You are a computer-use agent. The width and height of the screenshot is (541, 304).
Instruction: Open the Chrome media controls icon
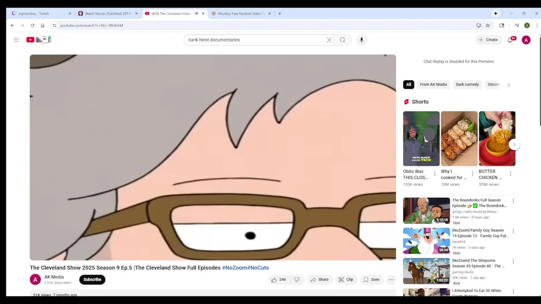click(516, 25)
